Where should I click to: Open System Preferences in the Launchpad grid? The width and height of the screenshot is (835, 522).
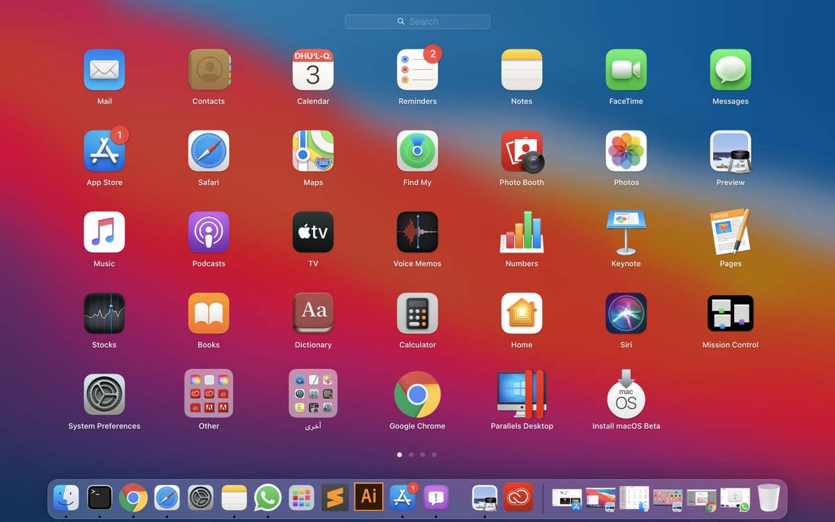coord(104,395)
